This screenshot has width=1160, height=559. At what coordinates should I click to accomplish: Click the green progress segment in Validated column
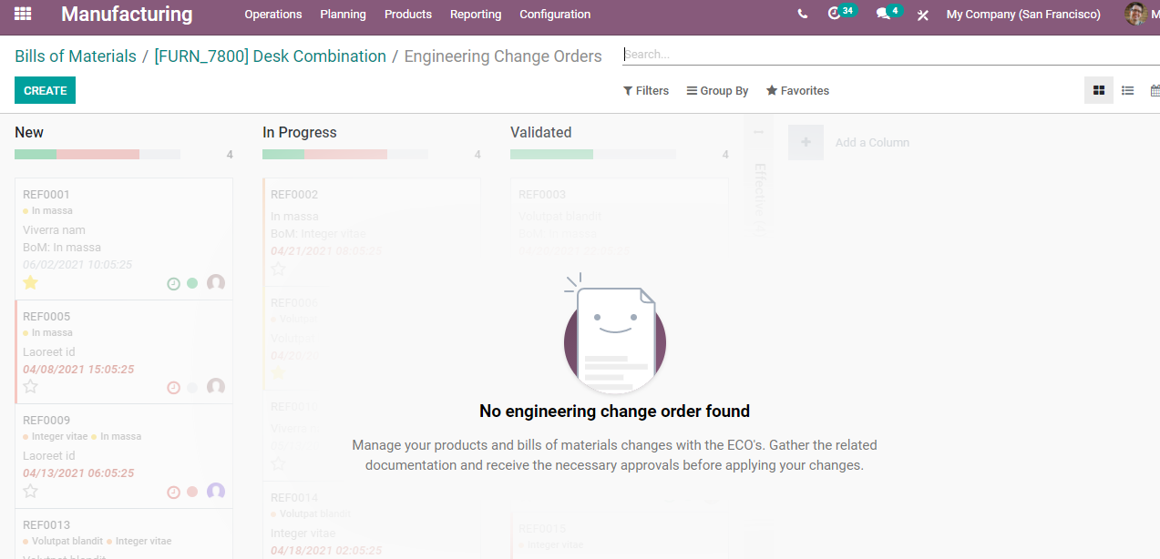(x=551, y=154)
